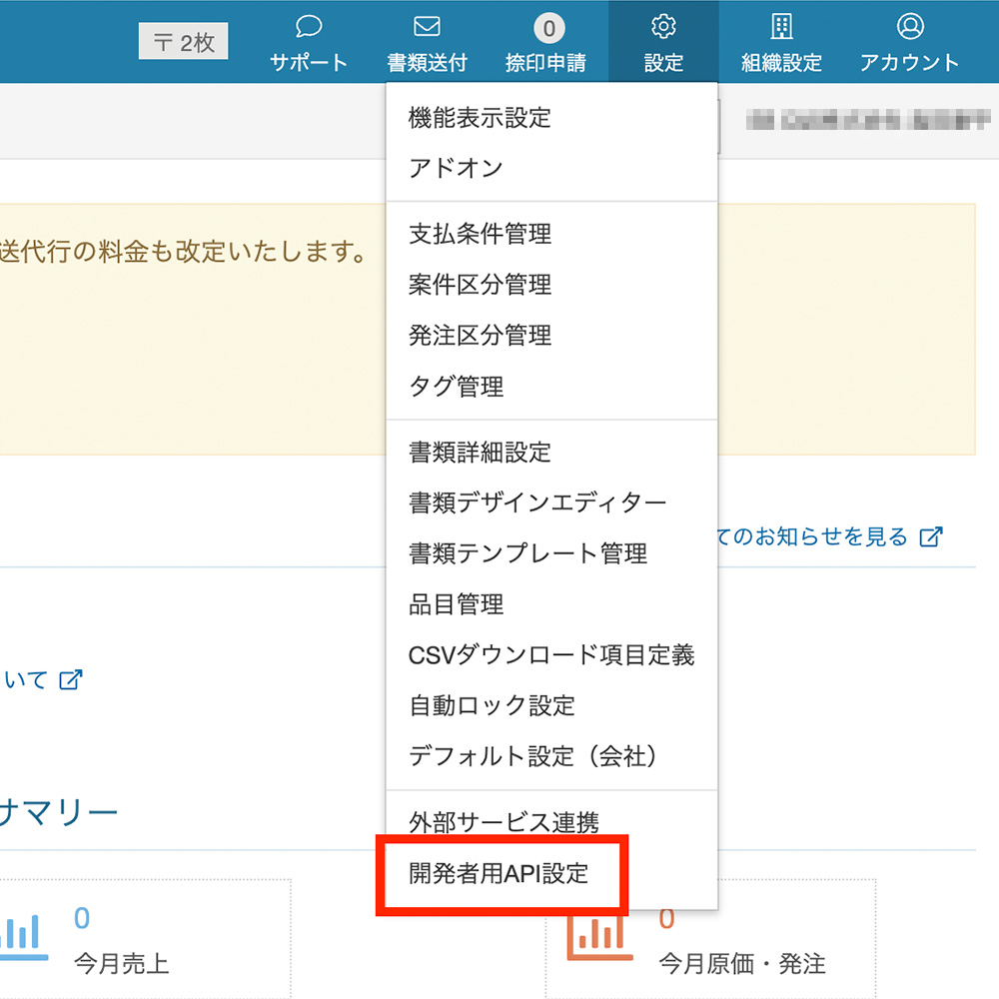
Task: Open アカウント user icon
Action: [x=909, y=26]
